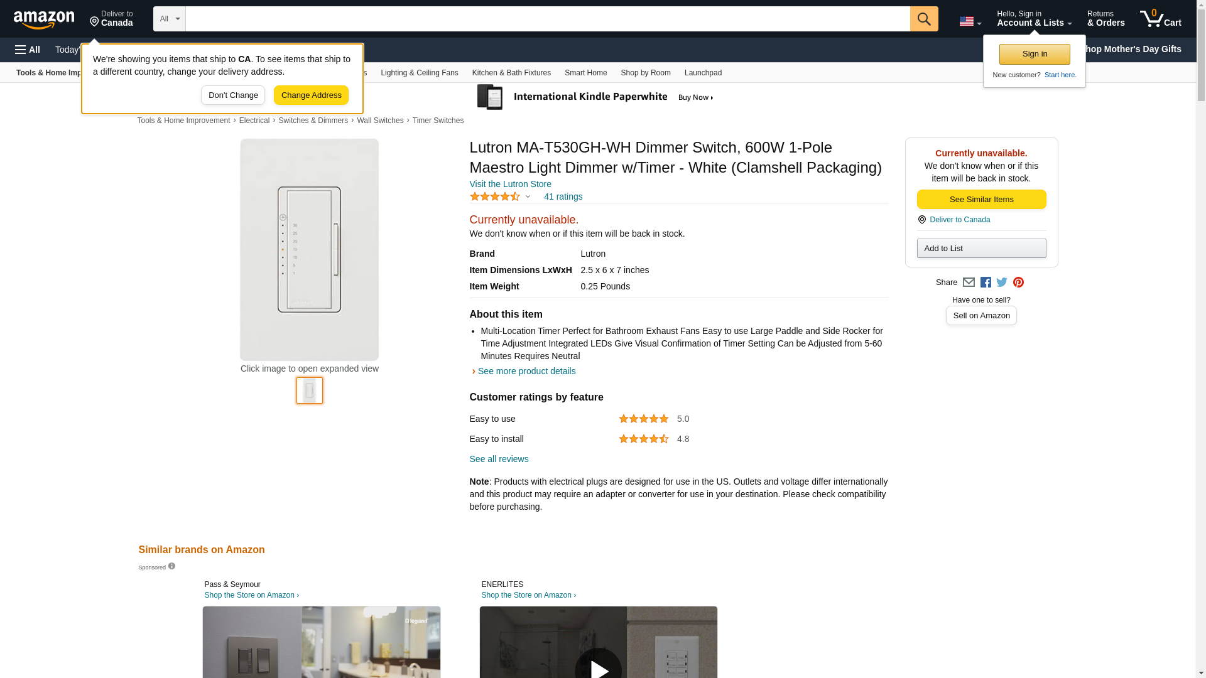Screen dimensions: 1206x678
Task: Open the cart icon
Action: tap(1160, 19)
